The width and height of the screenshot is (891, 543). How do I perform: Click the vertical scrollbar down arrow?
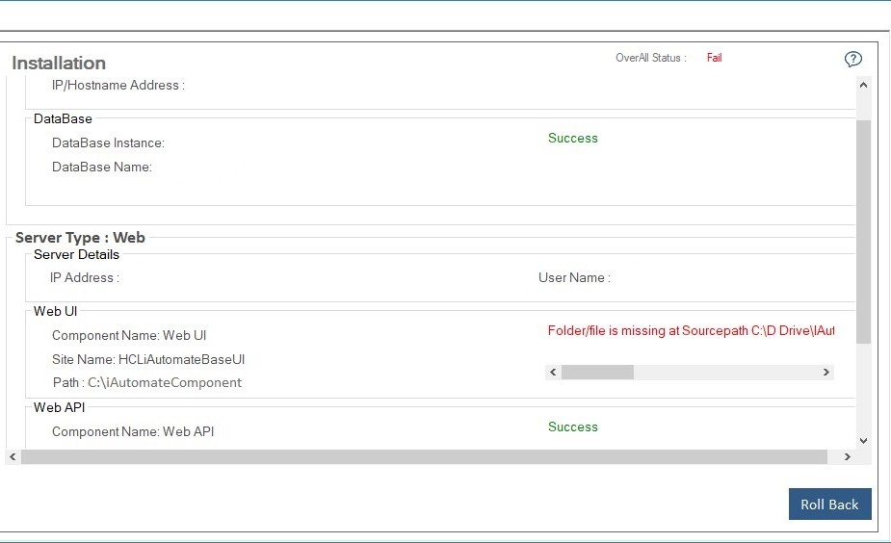click(863, 440)
